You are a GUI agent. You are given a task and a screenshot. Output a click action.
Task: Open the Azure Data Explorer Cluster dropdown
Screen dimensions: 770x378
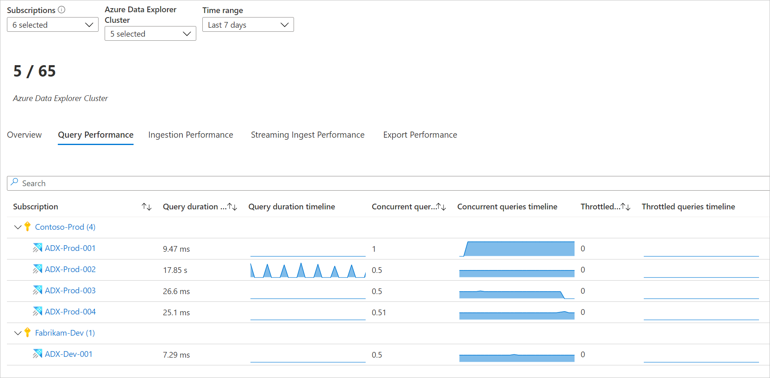150,34
